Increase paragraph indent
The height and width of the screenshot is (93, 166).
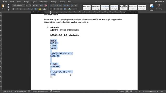point(68,5)
